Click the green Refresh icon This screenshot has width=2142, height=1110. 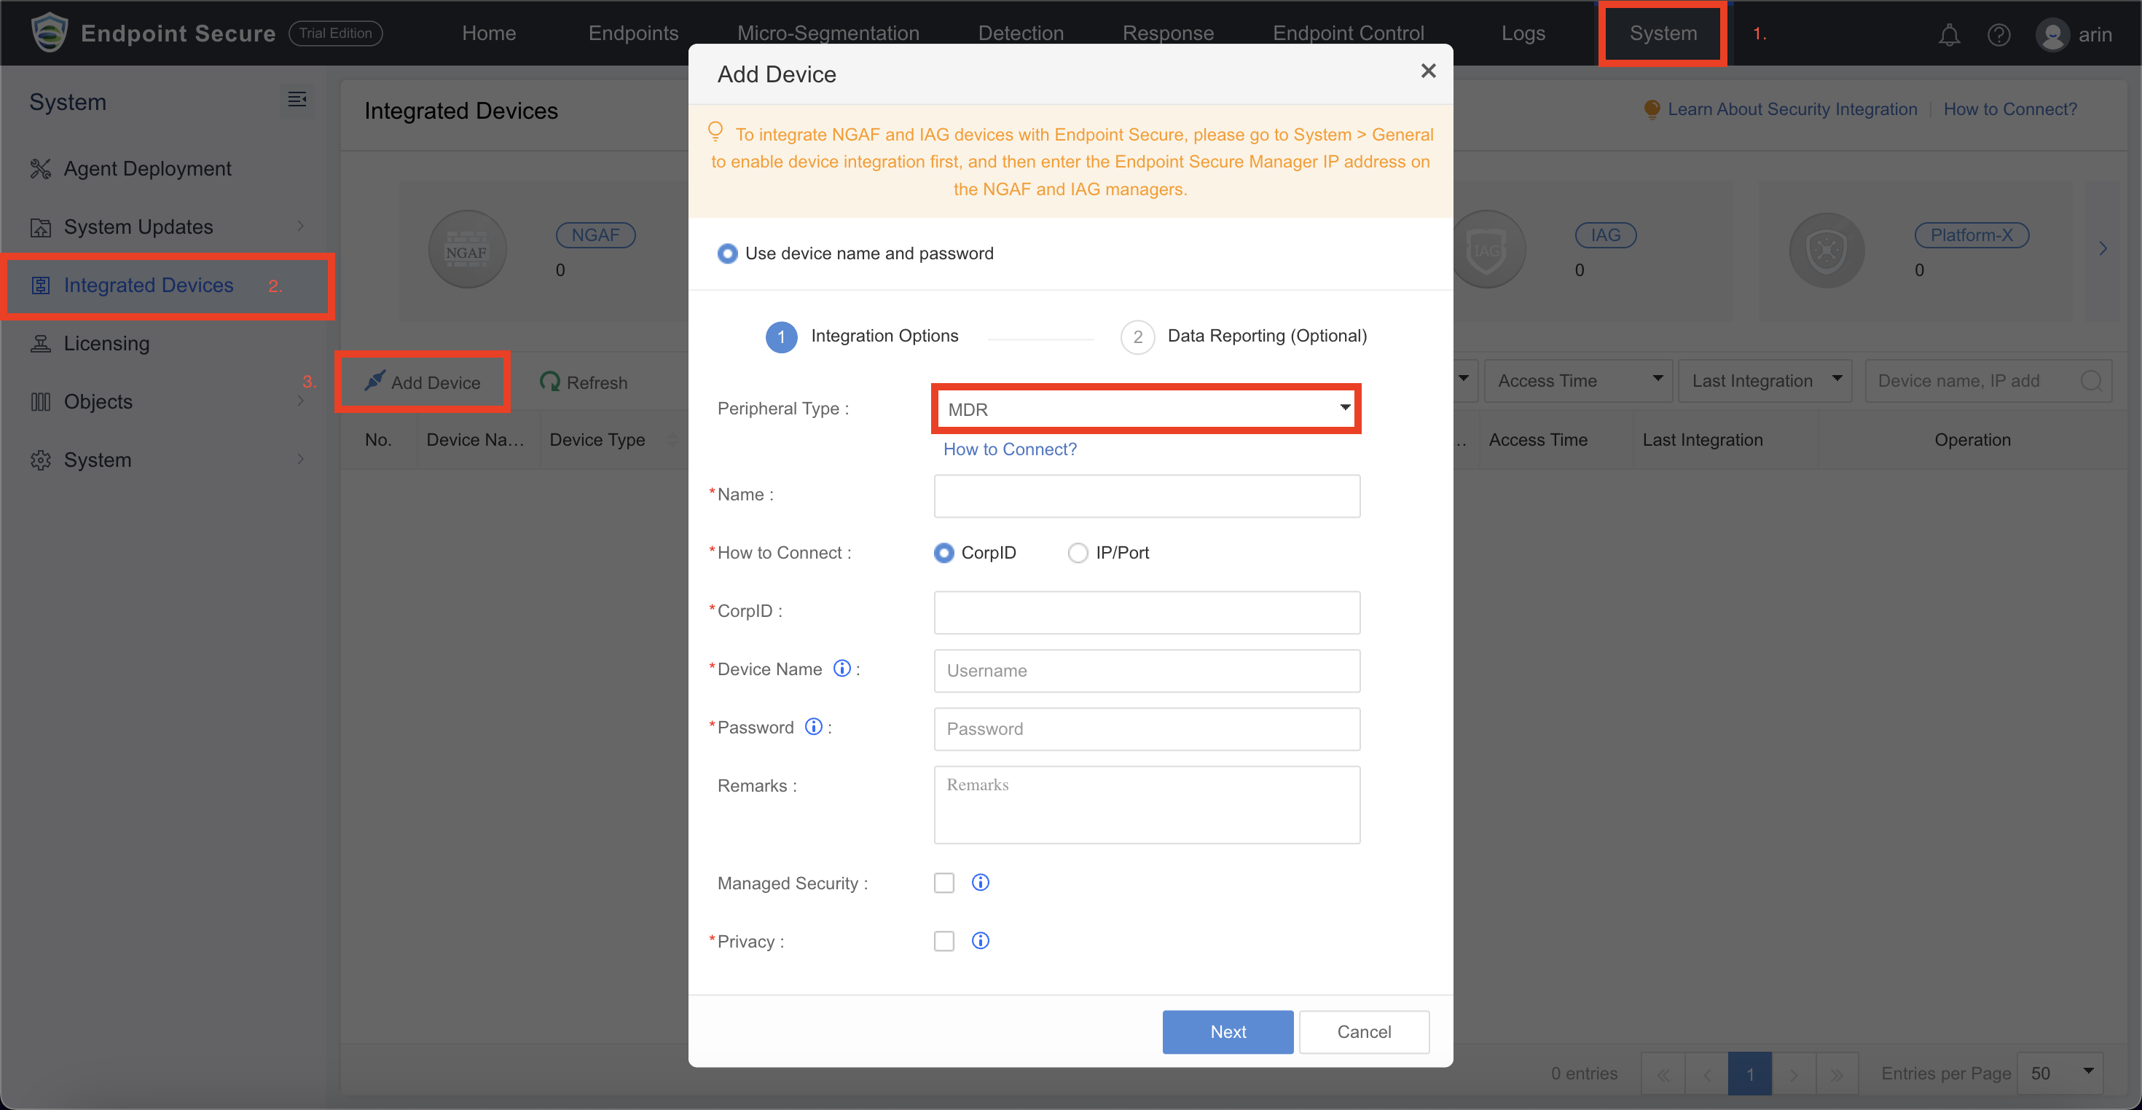pos(549,382)
